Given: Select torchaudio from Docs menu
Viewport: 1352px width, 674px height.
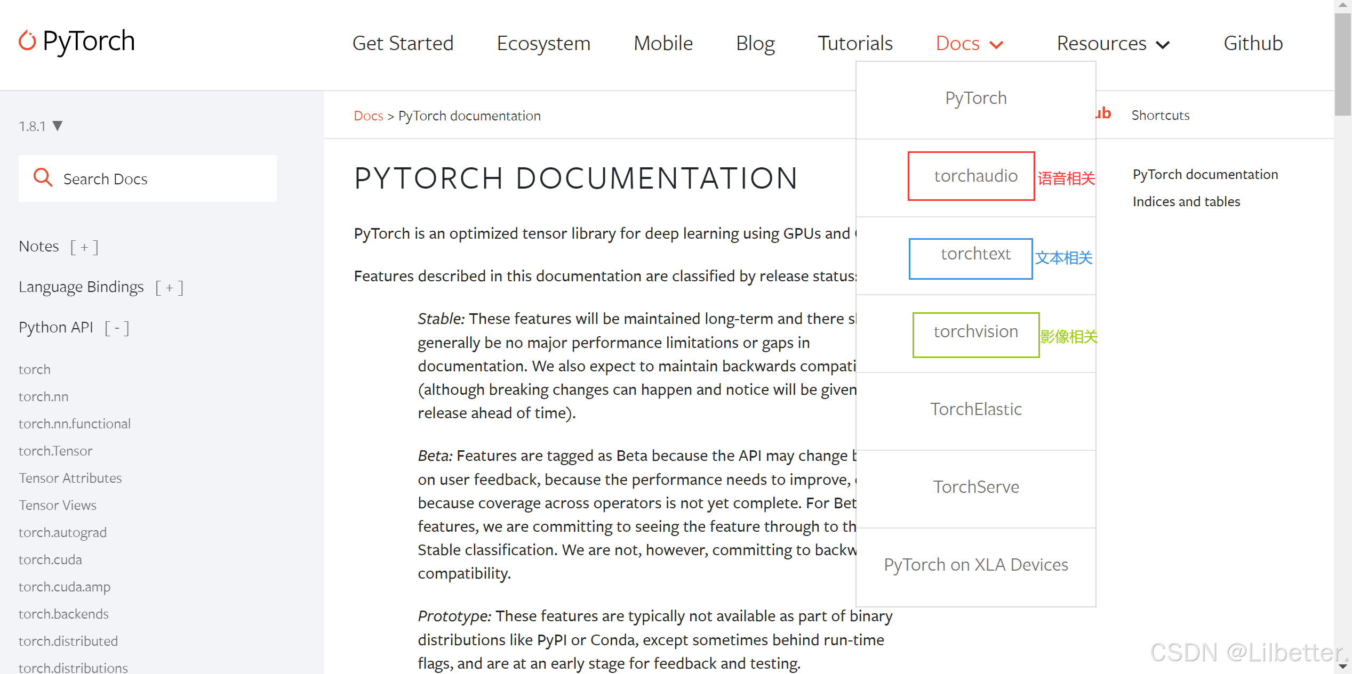Looking at the screenshot, I should point(975,176).
